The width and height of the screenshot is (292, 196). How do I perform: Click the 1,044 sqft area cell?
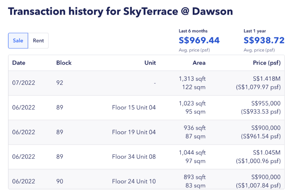(x=192, y=153)
